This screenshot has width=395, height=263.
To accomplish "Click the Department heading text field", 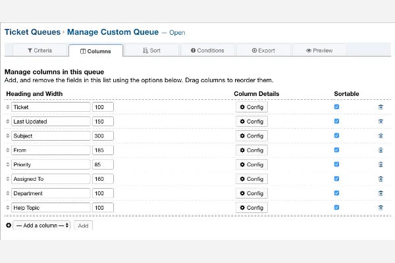I will pos(51,193).
